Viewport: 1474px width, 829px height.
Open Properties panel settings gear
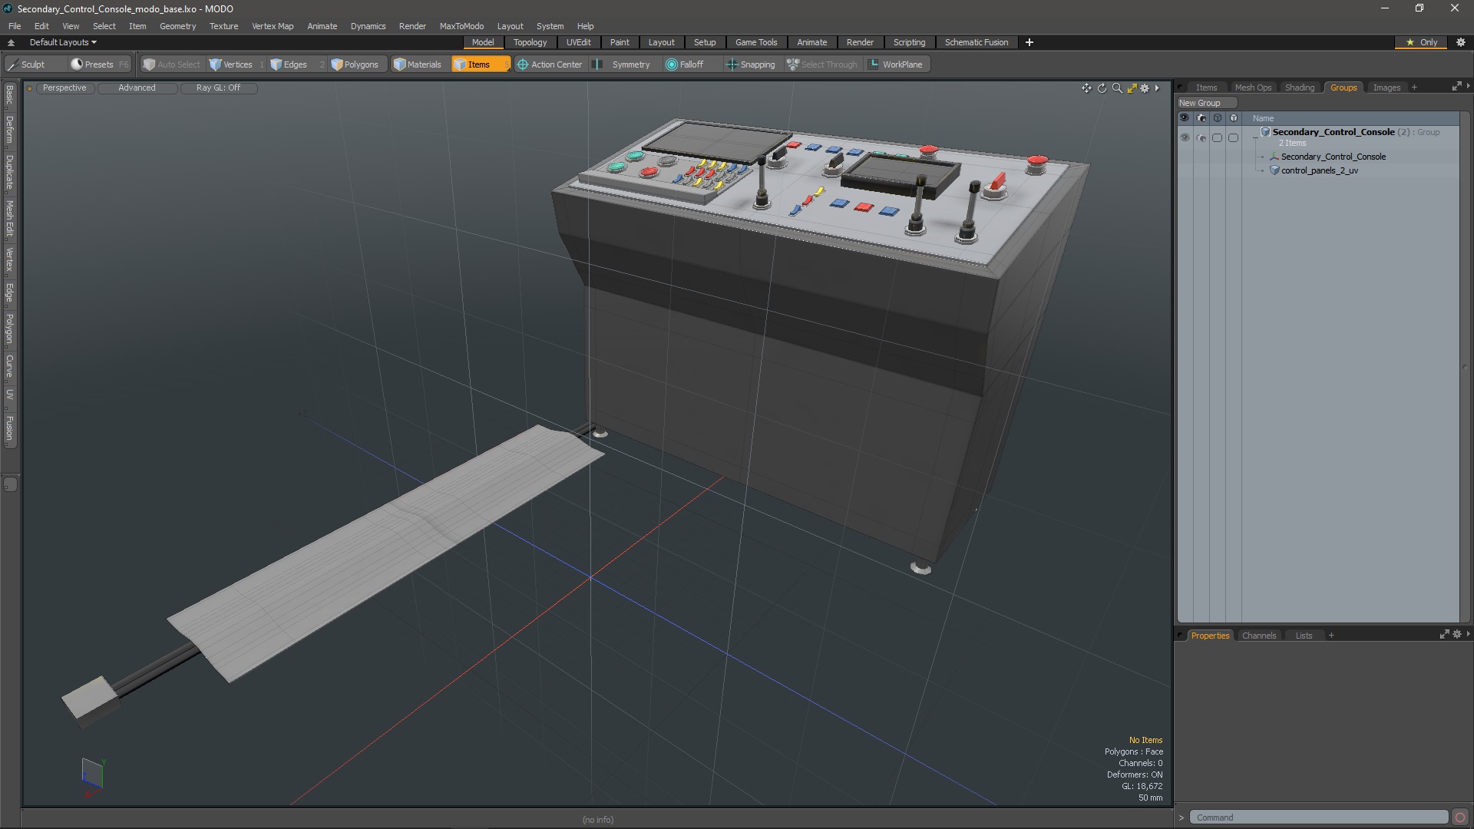[1457, 635]
